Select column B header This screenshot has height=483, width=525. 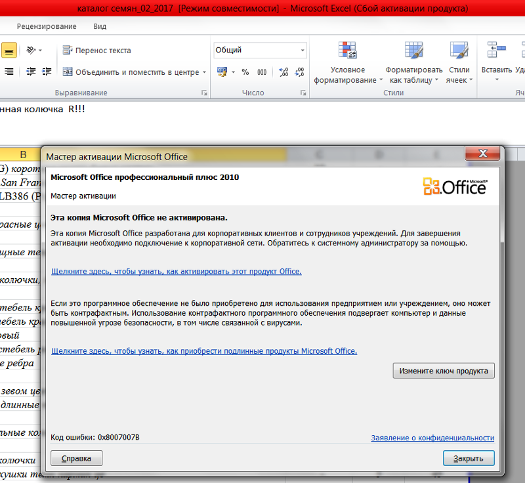coord(21,155)
